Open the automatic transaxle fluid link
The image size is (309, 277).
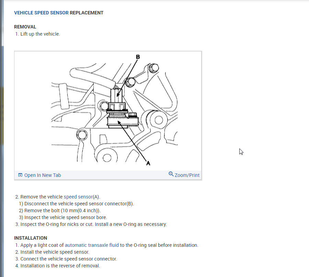[x=92, y=245]
